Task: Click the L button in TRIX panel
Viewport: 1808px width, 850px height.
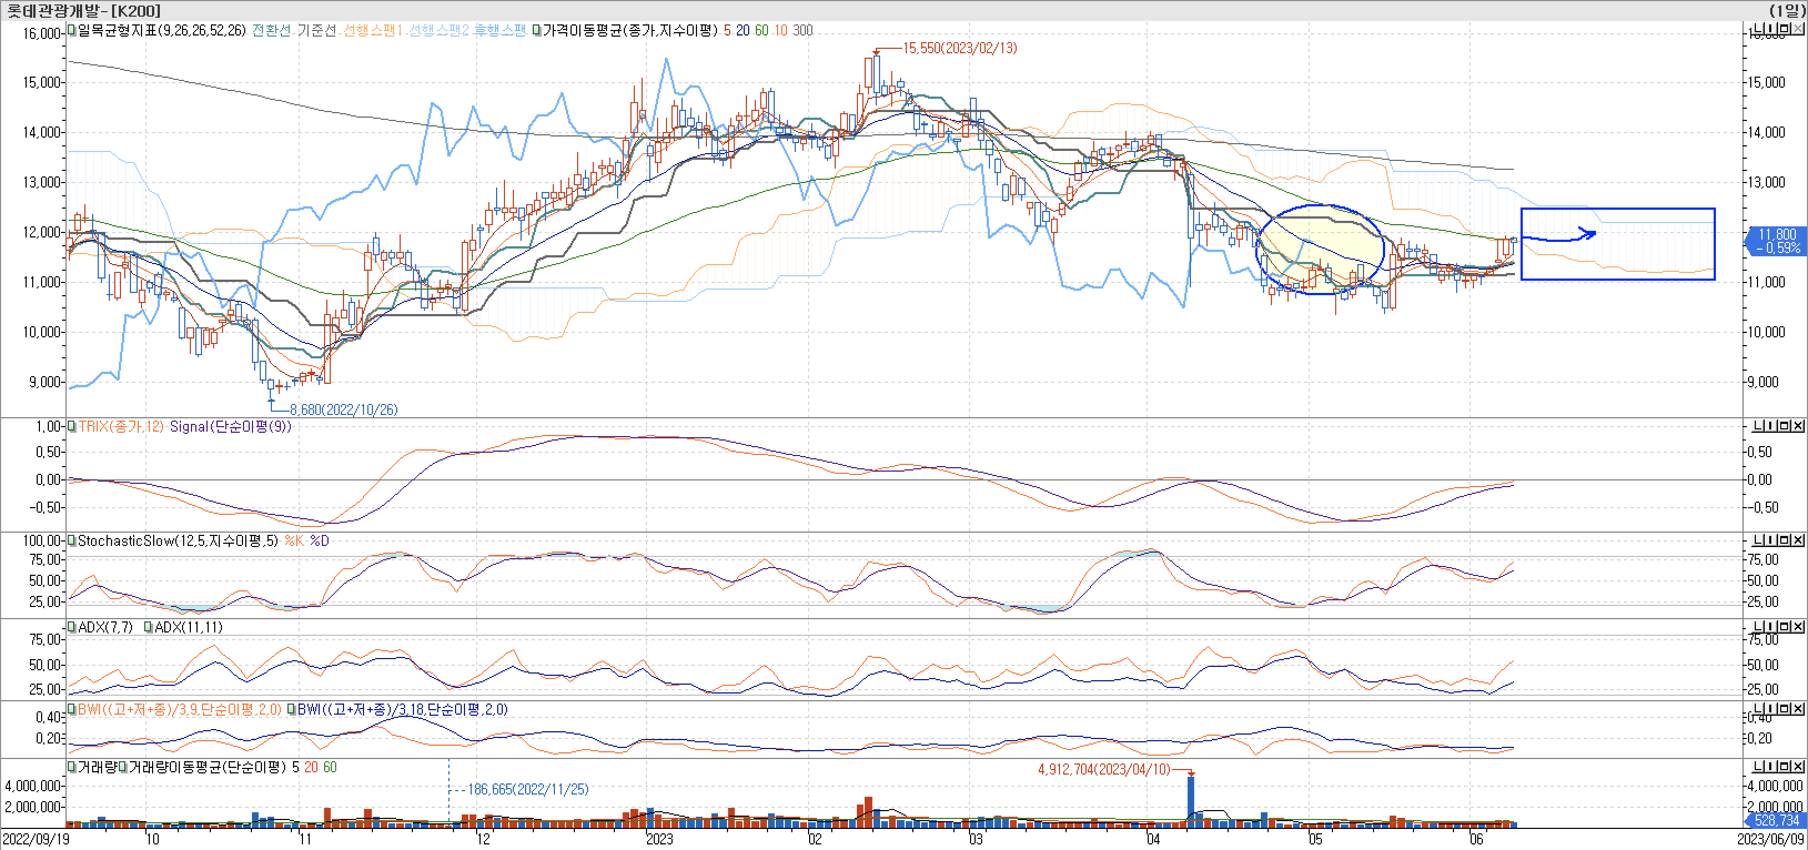Action: (x=1758, y=426)
